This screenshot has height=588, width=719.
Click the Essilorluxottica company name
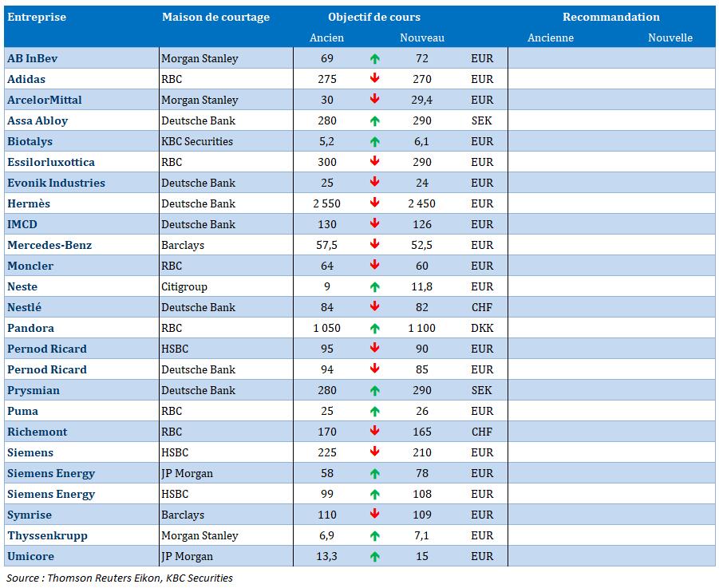tap(50, 162)
